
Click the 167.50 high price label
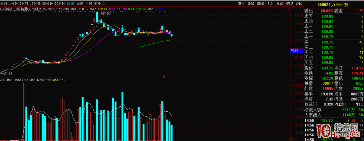[105, 14]
